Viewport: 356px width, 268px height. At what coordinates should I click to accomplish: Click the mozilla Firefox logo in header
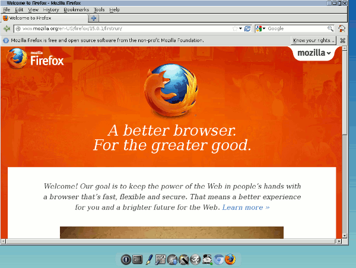click(x=35, y=58)
